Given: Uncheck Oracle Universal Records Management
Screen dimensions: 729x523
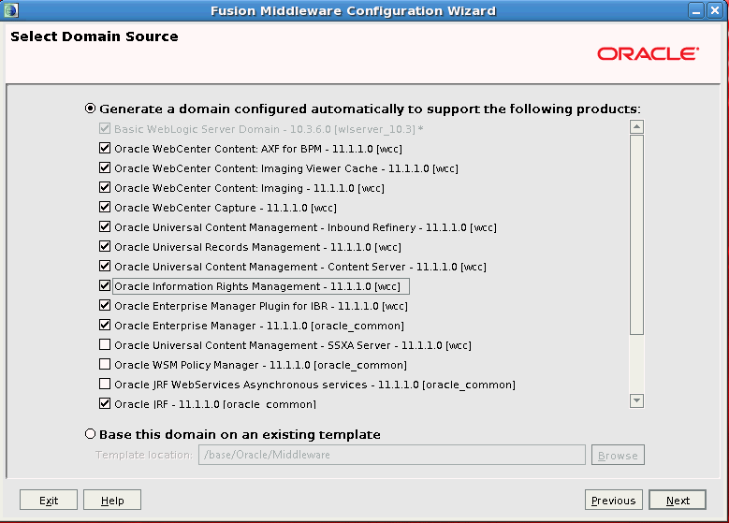Looking at the screenshot, I should point(105,246).
